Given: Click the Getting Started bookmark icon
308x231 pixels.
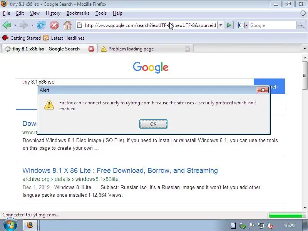Looking at the screenshot, I should (x=5, y=38).
